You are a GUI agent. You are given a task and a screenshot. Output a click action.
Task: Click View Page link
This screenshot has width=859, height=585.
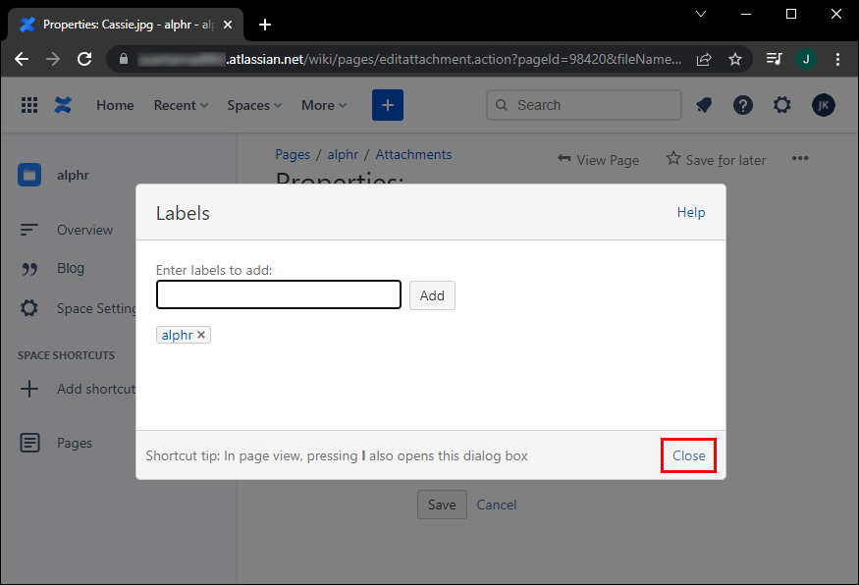click(x=598, y=160)
